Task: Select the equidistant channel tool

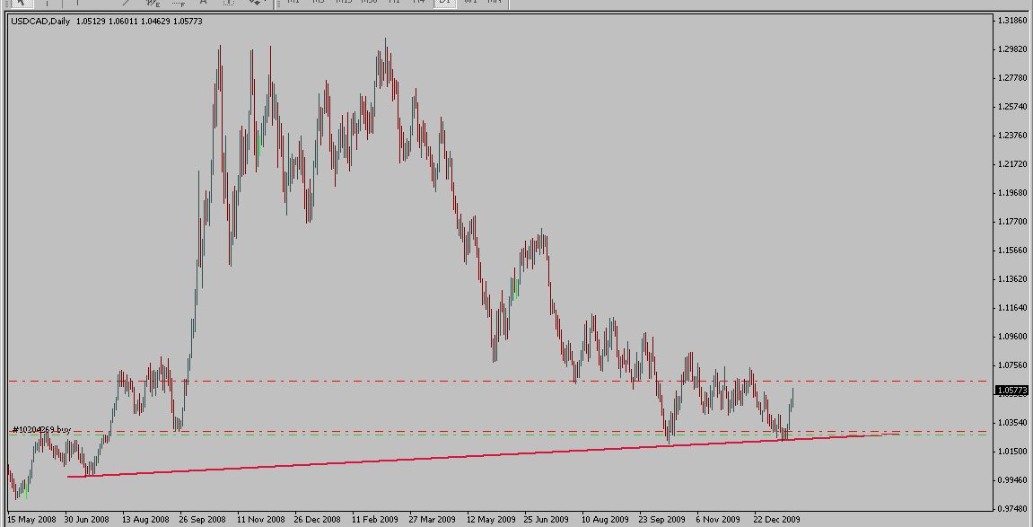Action: [x=152, y=3]
